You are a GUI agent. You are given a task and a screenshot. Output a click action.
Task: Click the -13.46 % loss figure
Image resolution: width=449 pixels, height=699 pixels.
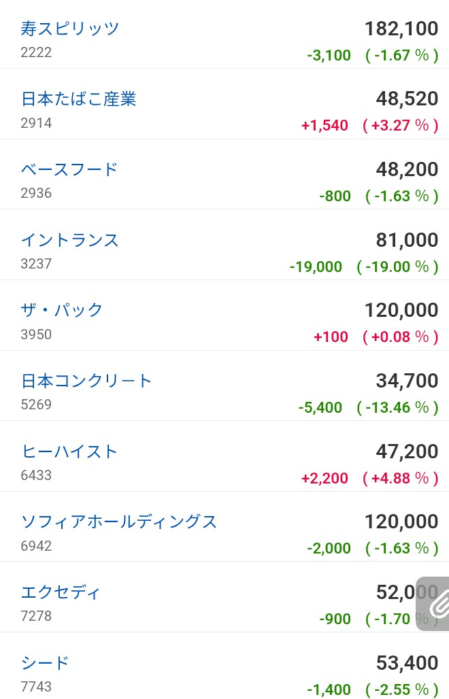pos(398,407)
